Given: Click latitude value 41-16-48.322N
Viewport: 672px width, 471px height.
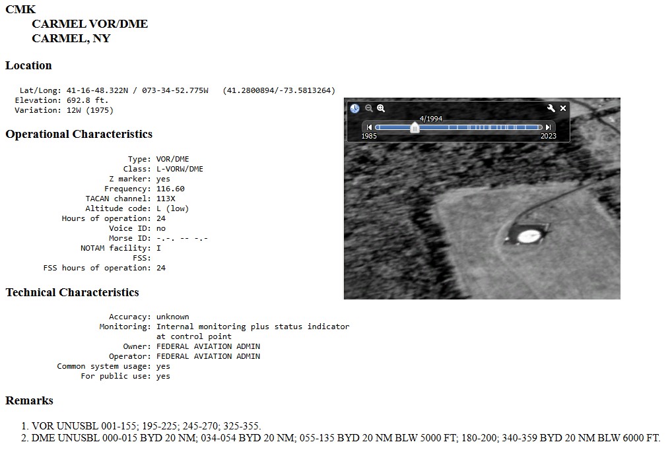Looking at the screenshot, I should [x=97, y=90].
